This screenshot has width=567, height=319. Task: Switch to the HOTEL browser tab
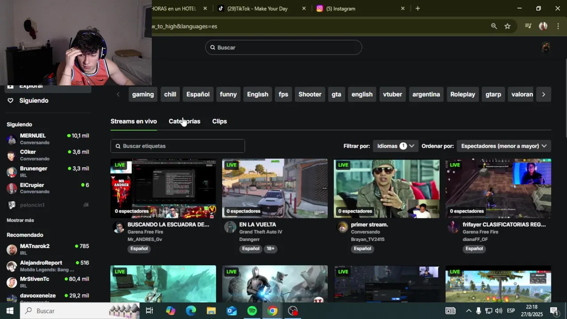point(174,8)
